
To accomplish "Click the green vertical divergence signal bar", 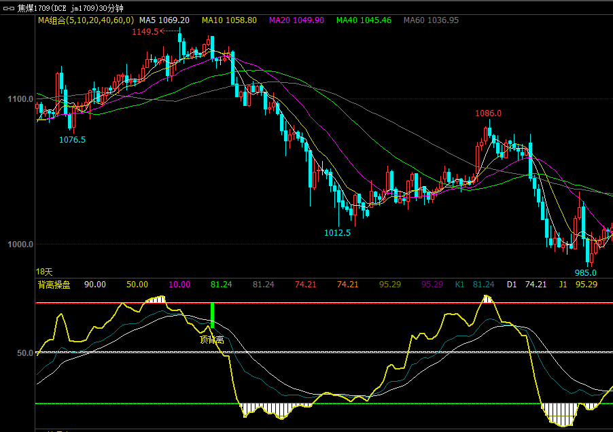I will (212, 316).
